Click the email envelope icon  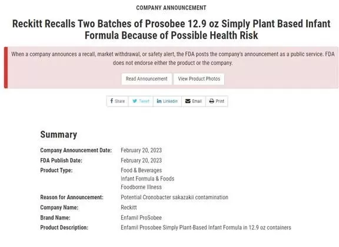click(x=188, y=101)
